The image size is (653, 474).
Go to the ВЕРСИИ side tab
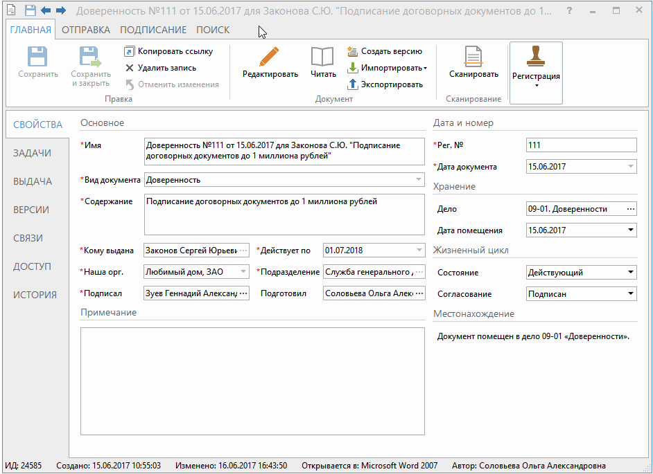coord(31,210)
